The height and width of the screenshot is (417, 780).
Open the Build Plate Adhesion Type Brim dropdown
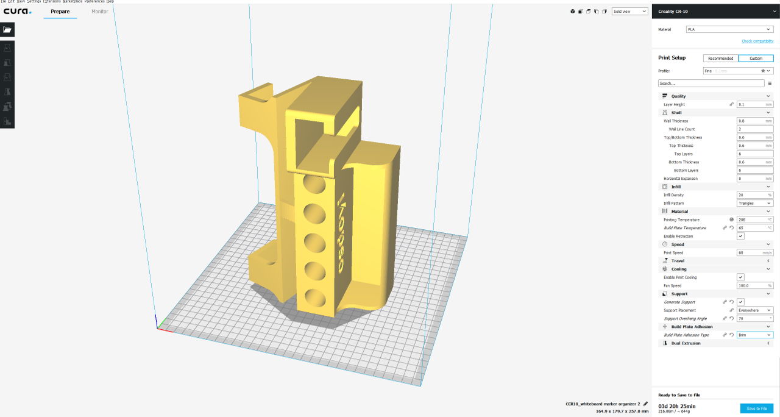pos(755,335)
